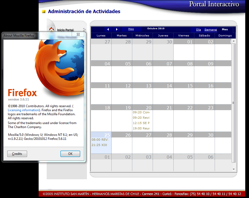Click the Octubre 2010 month title
249x198 pixels.
click(156, 29)
